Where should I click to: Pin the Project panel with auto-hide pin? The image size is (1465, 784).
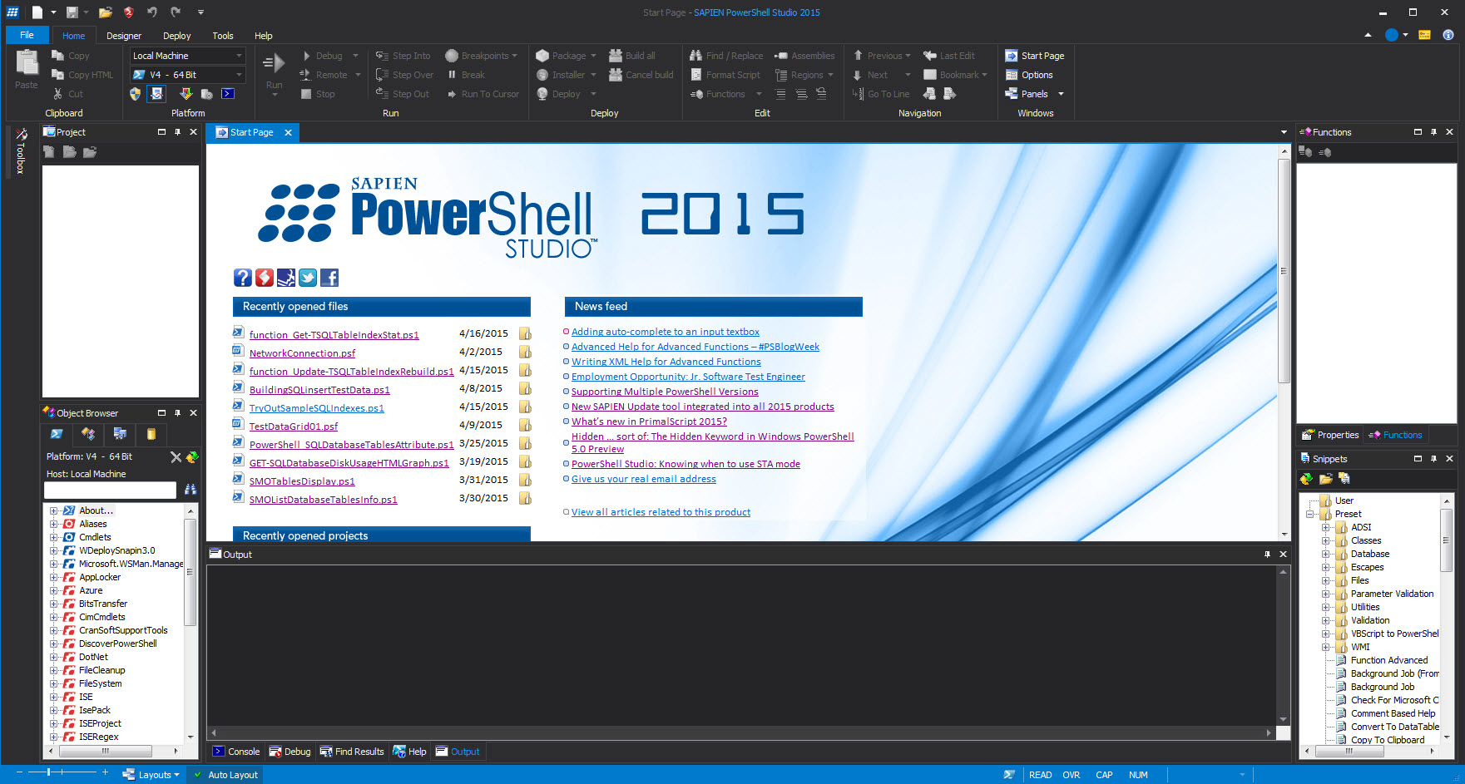177,132
